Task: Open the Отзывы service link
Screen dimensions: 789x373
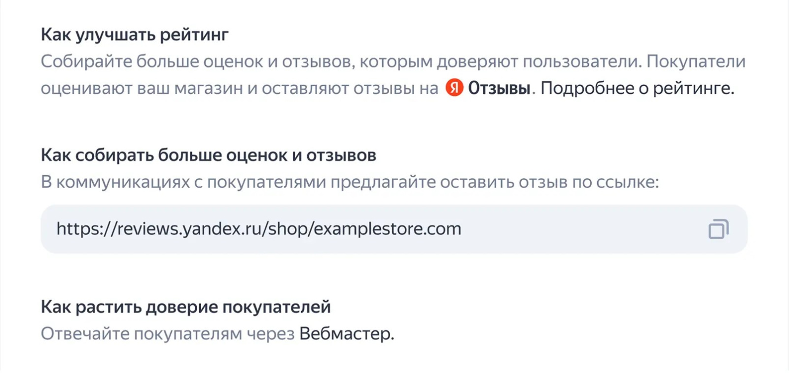Action: click(x=499, y=89)
